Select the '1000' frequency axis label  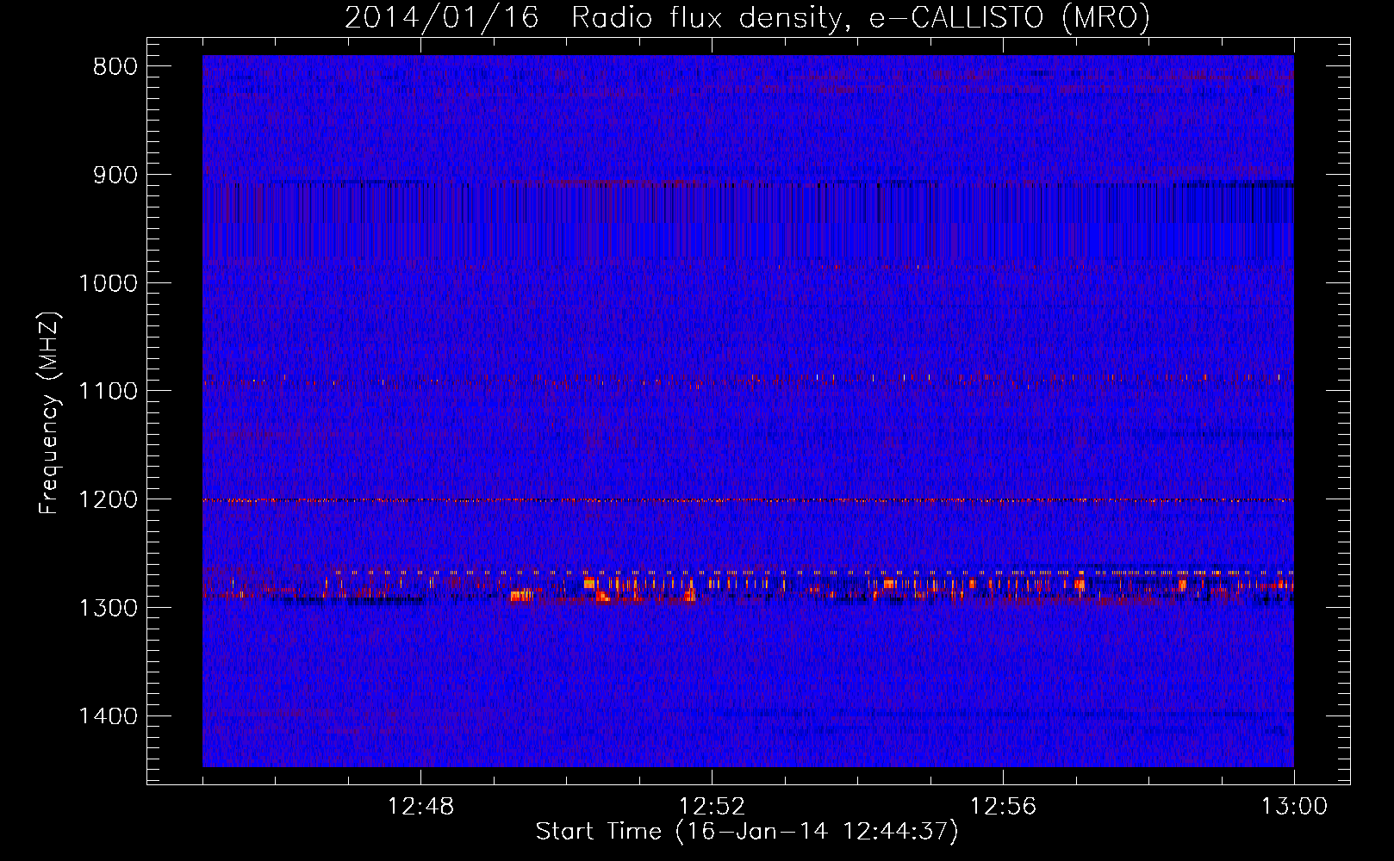pyautogui.click(x=108, y=283)
